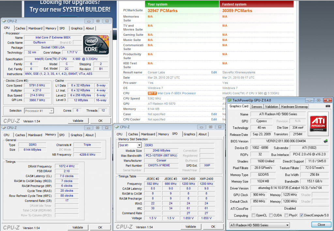
Task: Expand the ATI Radeon HD 5800 Series dropdown
Action: click(259, 225)
